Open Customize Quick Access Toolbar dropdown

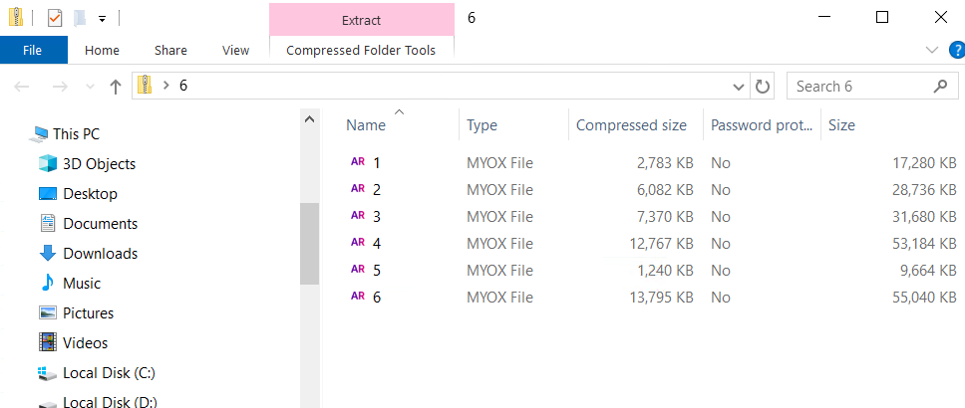click(102, 18)
